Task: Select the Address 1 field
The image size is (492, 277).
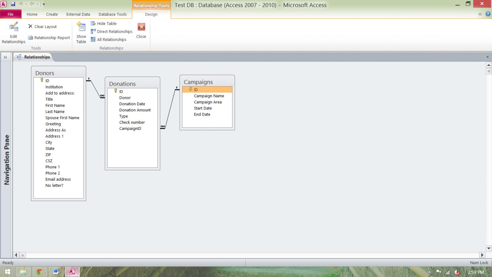Action: pos(58,136)
